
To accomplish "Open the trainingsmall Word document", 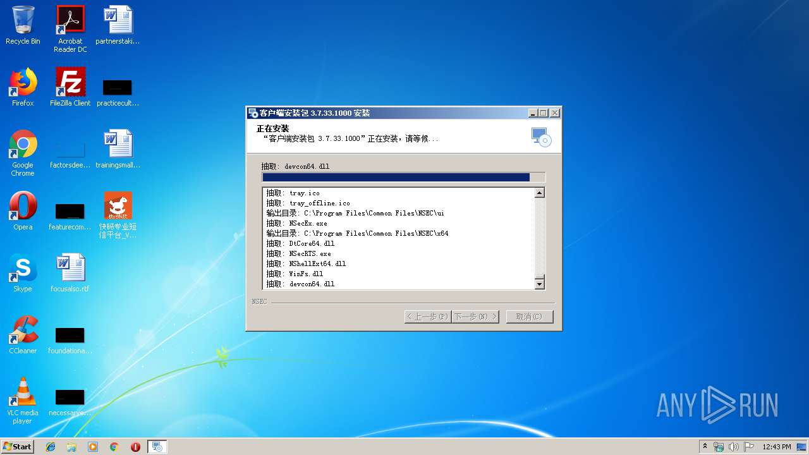I will tap(118, 149).
